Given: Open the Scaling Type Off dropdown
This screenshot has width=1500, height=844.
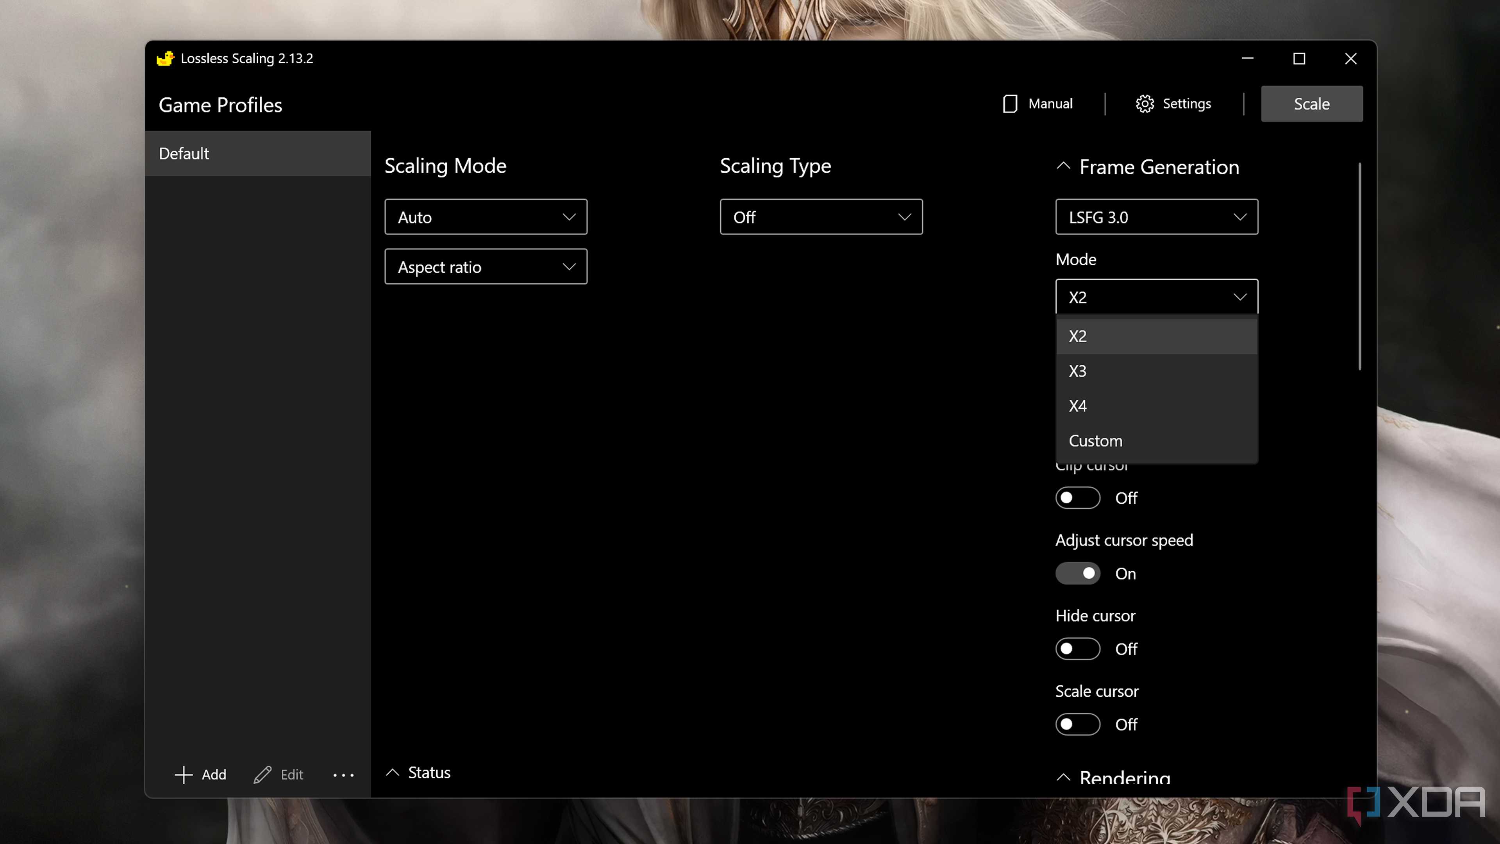Looking at the screenshot, I should point(821,217).
